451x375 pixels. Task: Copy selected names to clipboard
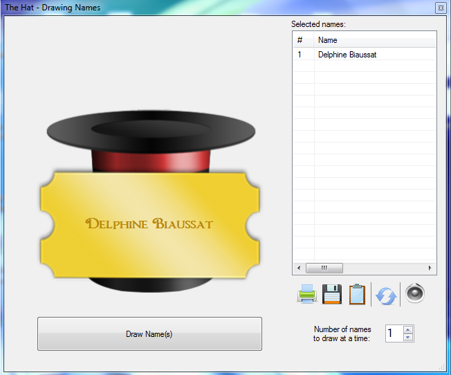point(357,294)
